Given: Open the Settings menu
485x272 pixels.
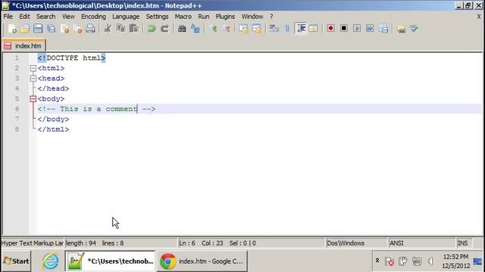Looking at the screenshot, I should point(157,17).
